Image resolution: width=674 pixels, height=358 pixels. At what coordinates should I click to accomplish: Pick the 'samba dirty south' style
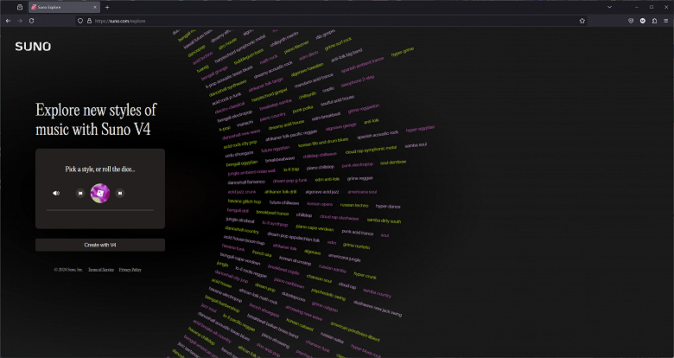click(x=384, y=221)
